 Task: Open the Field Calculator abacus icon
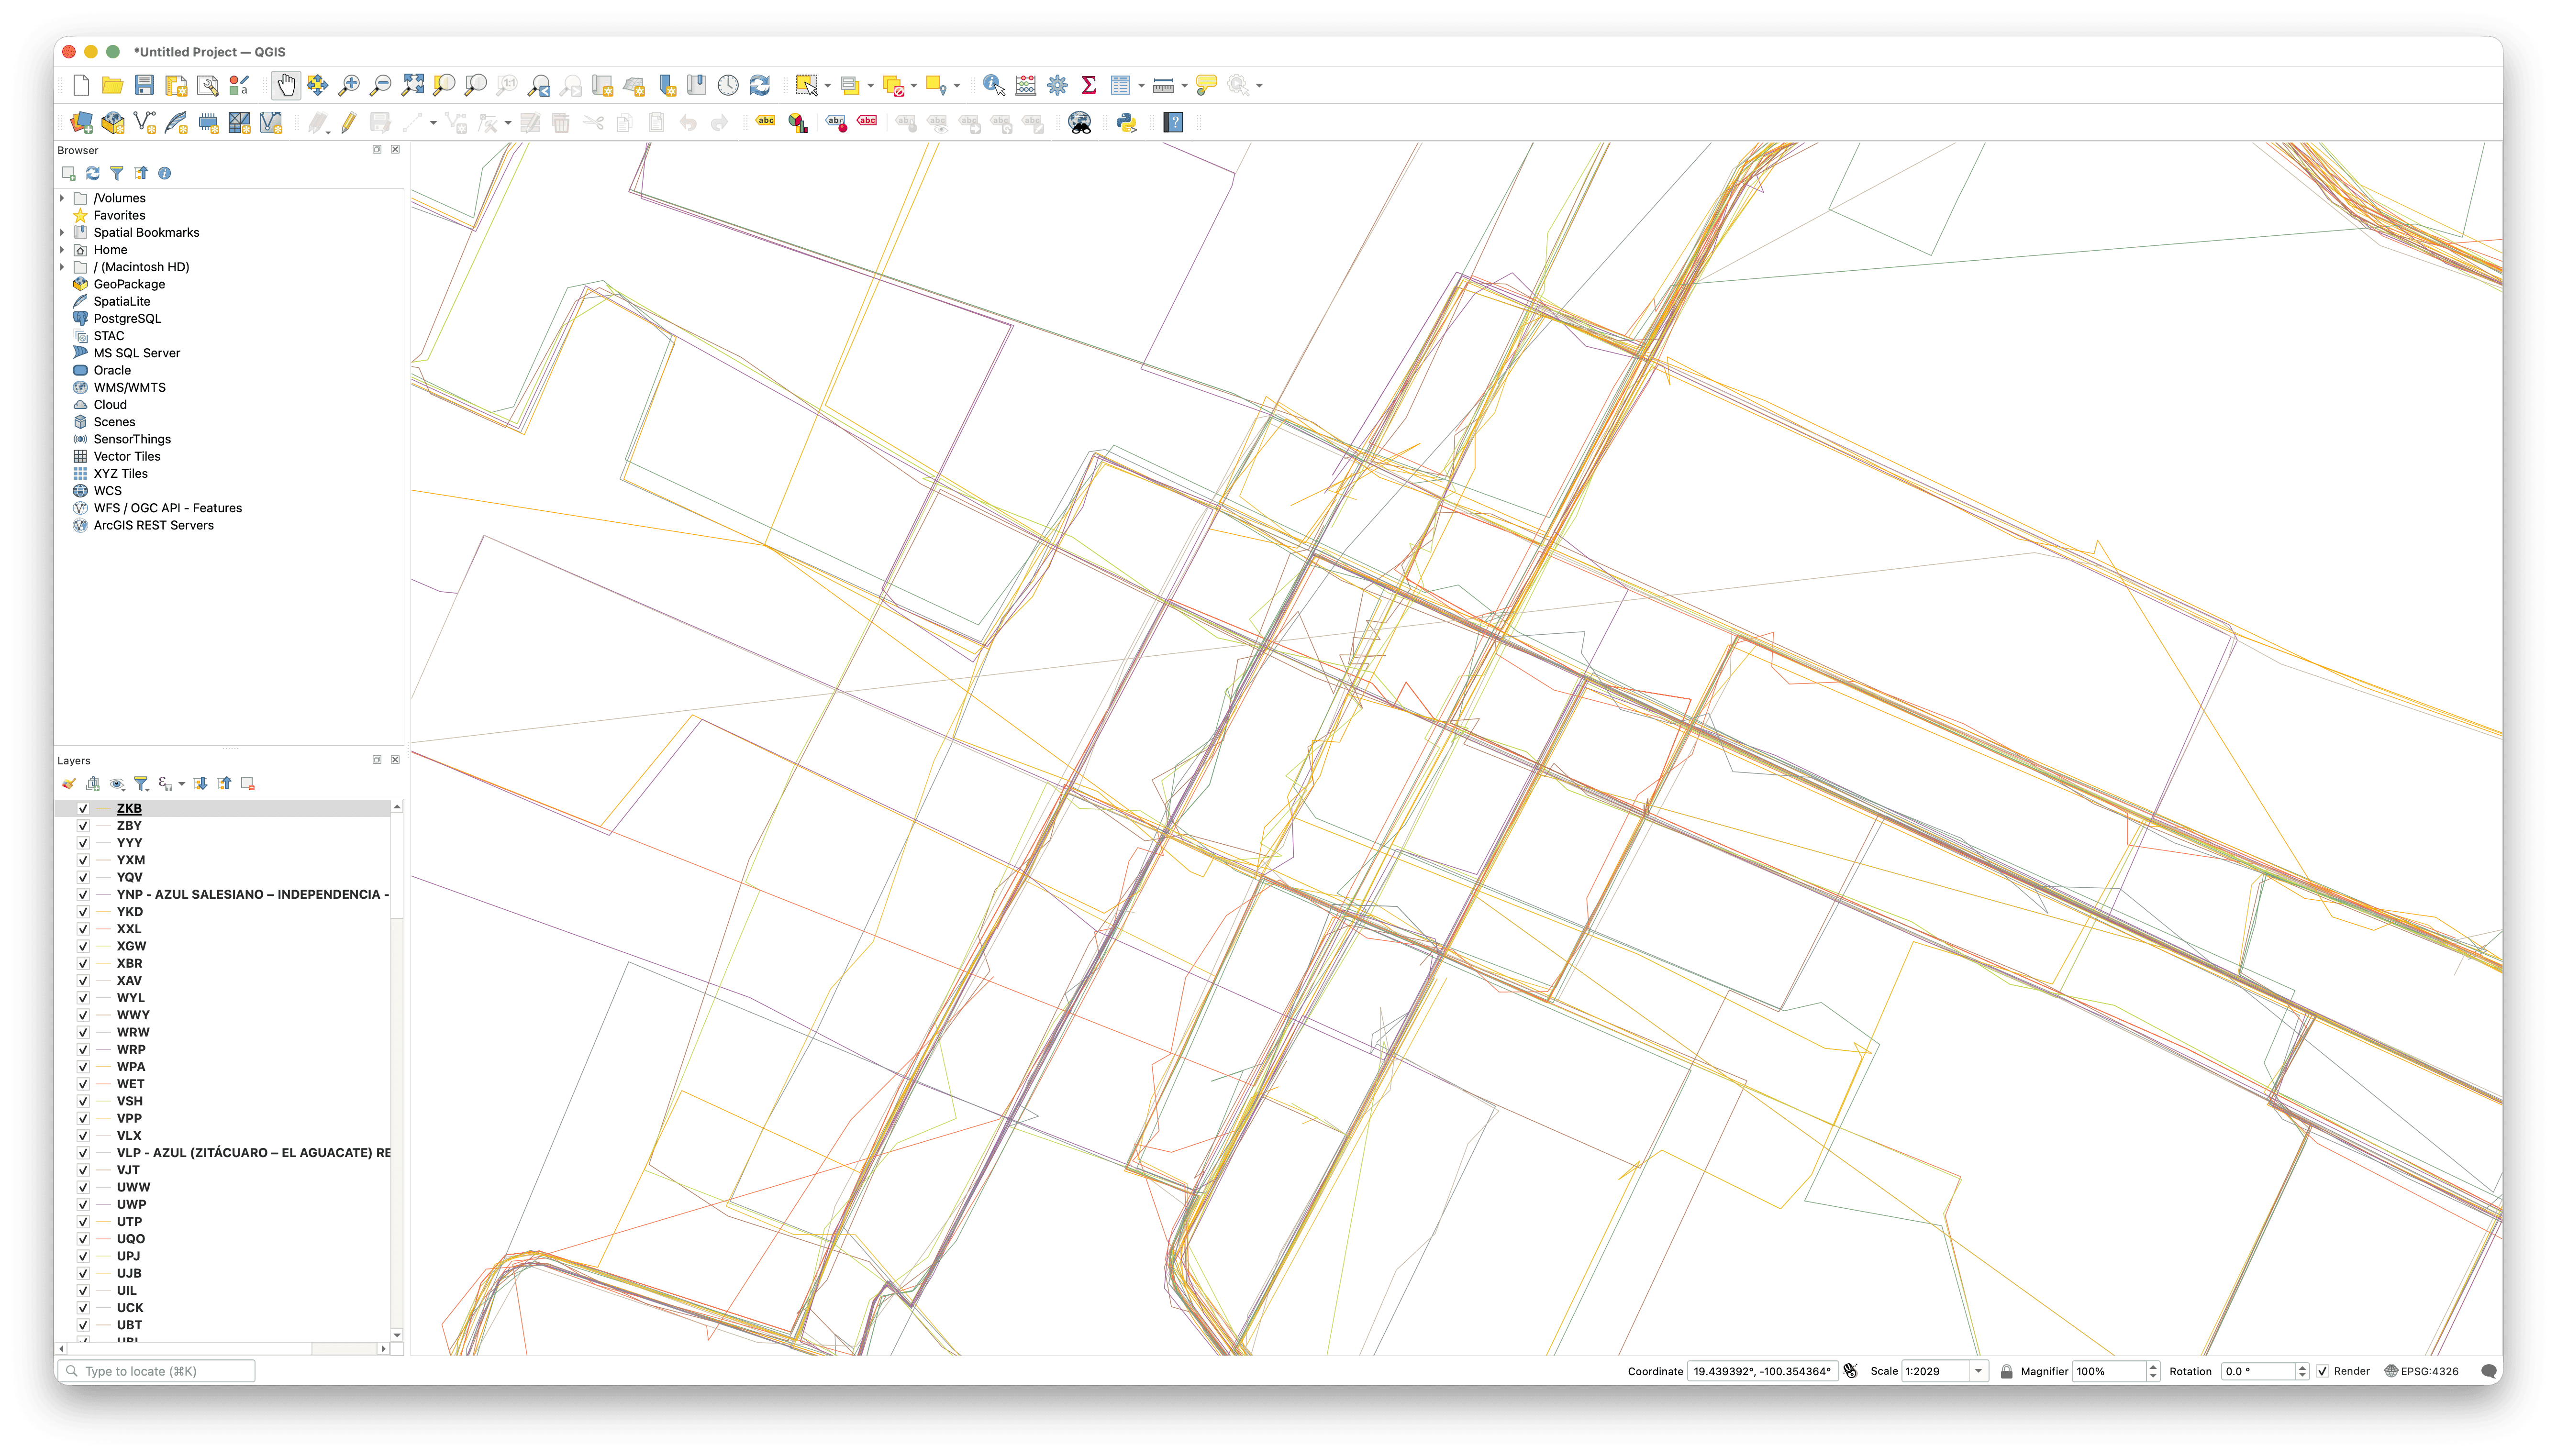tap(1025, 86)
